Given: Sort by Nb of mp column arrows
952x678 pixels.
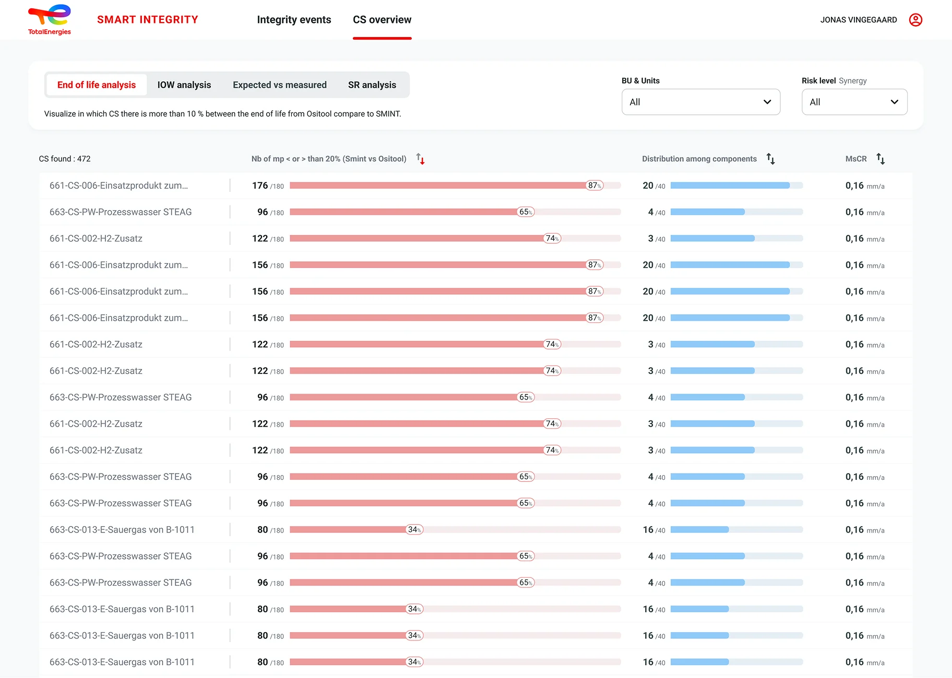Looking at the screenshot, I should (x=420, y=159).
